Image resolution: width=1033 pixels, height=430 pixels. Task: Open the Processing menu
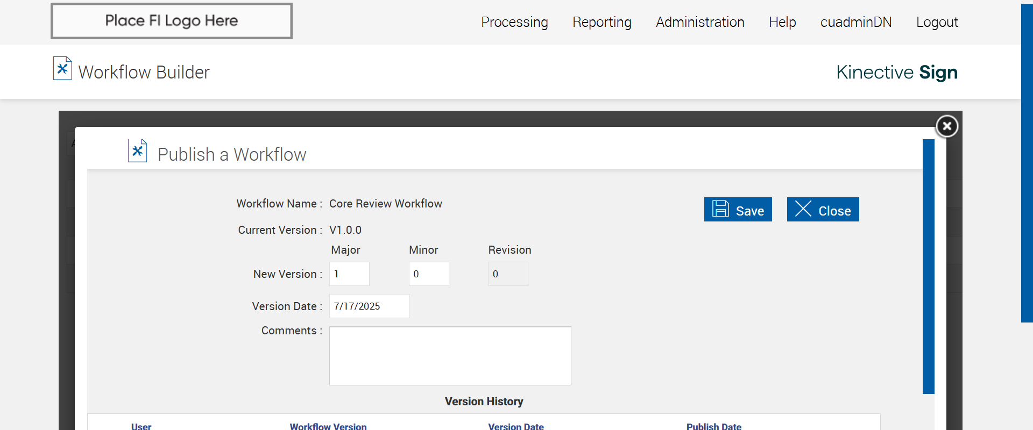pyautogui.click(x=514, y=22)
